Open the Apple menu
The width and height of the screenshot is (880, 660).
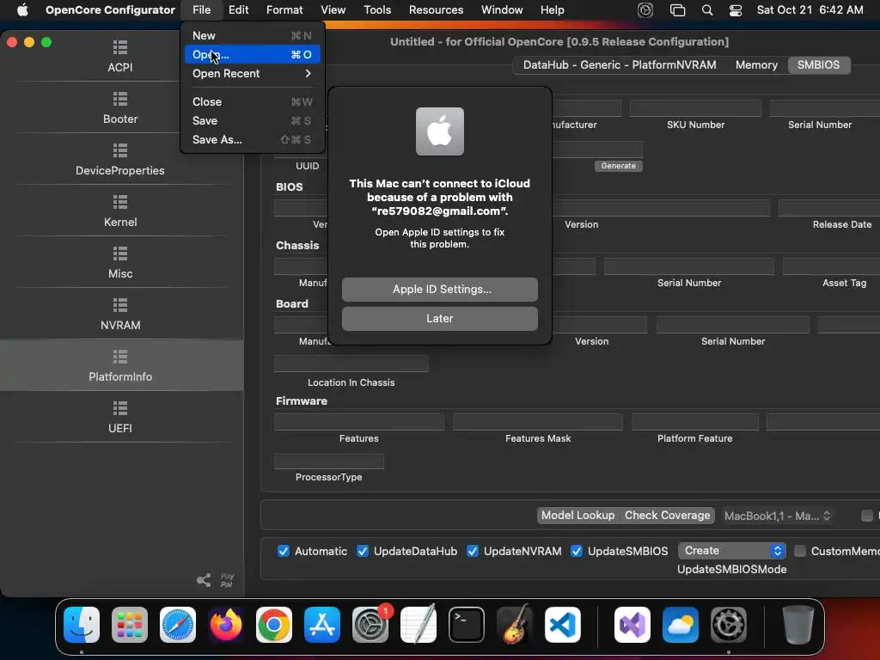point(22,9)
